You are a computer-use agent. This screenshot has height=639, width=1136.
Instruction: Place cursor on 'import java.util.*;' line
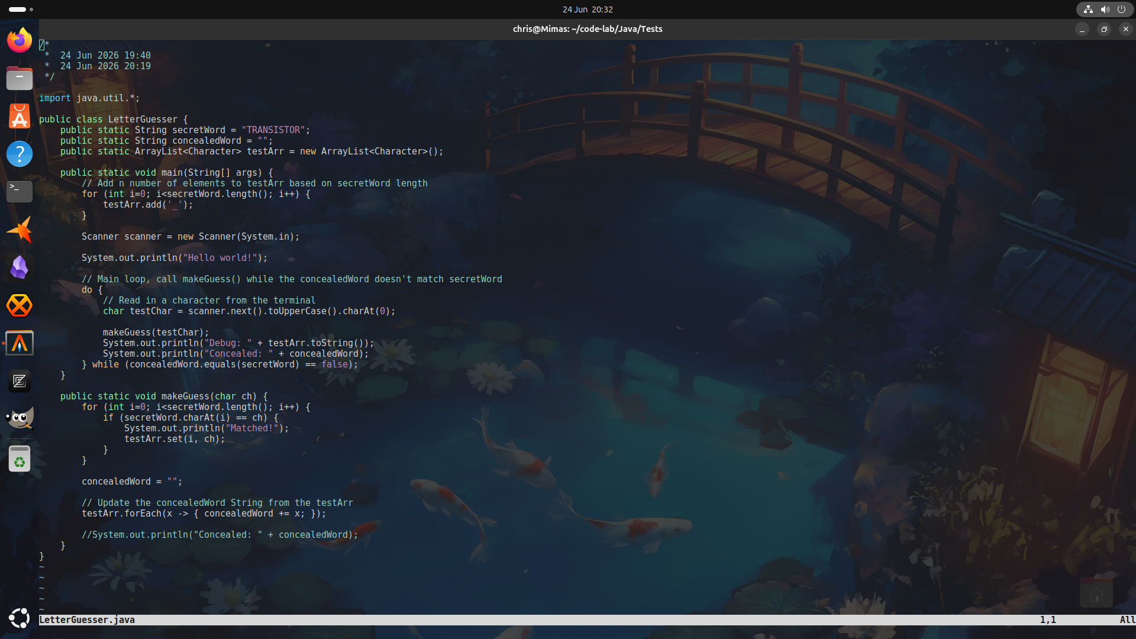[x=89, y=98]
